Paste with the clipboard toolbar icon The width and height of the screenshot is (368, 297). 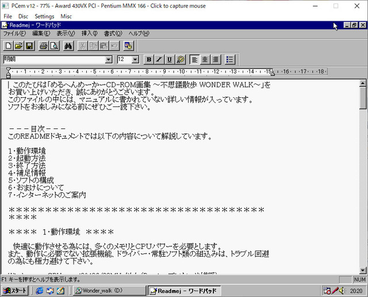pyautogui.click(x=103, y=46)
